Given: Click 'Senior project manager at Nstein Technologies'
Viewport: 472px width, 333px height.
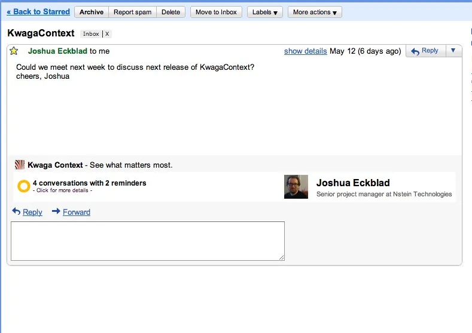Looking at the screenshot, I should [x=384, y=194].
